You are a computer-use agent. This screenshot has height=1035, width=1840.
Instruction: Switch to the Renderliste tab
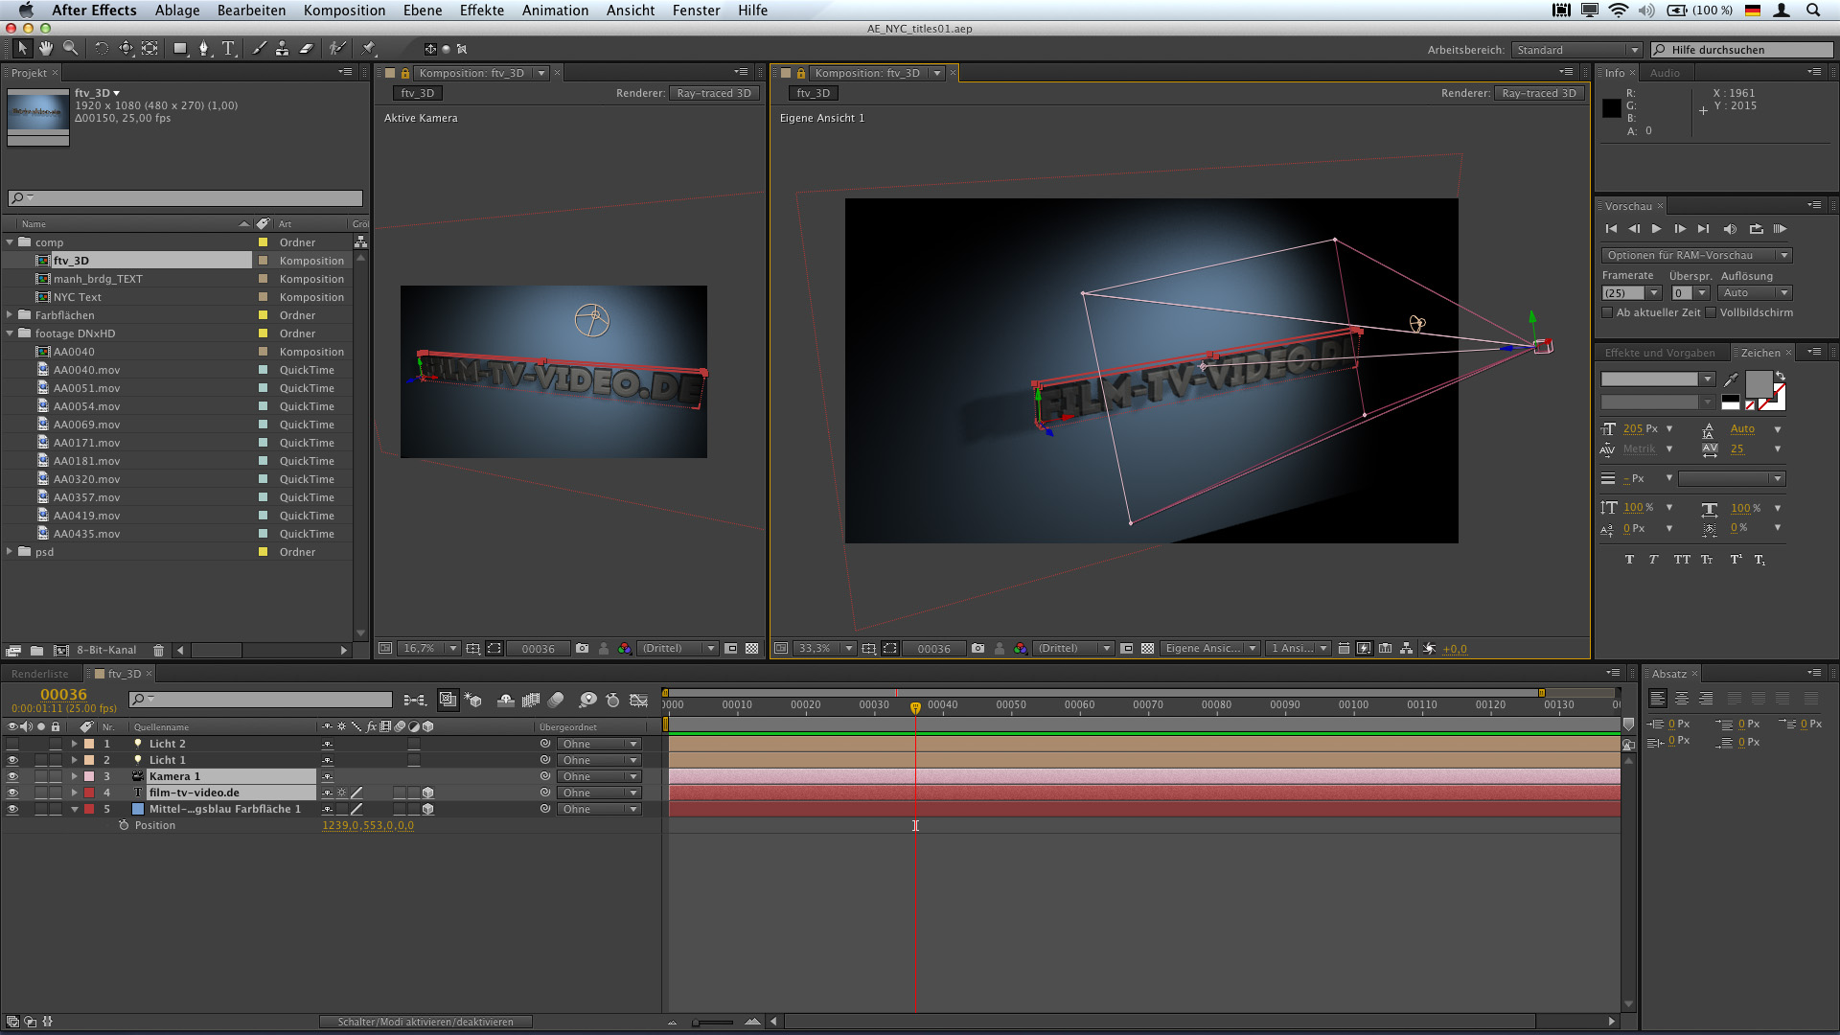[x=40, y=674]
